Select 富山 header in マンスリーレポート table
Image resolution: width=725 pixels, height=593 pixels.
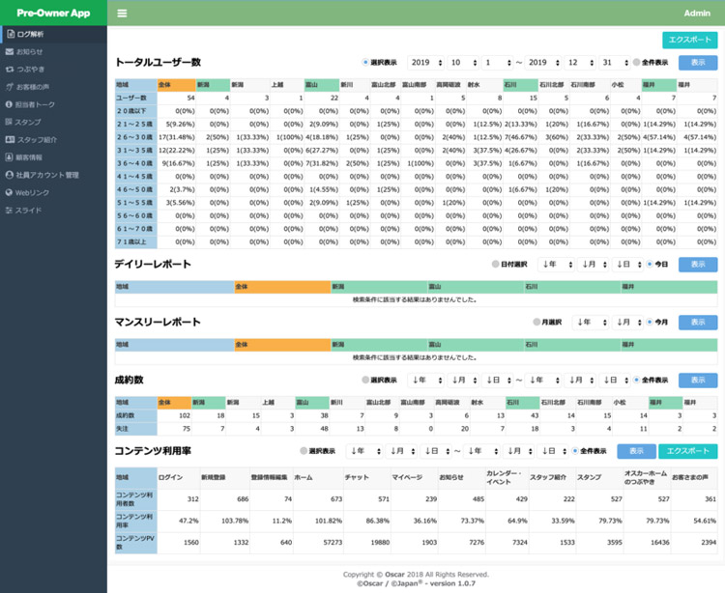(x=476, y=345)
